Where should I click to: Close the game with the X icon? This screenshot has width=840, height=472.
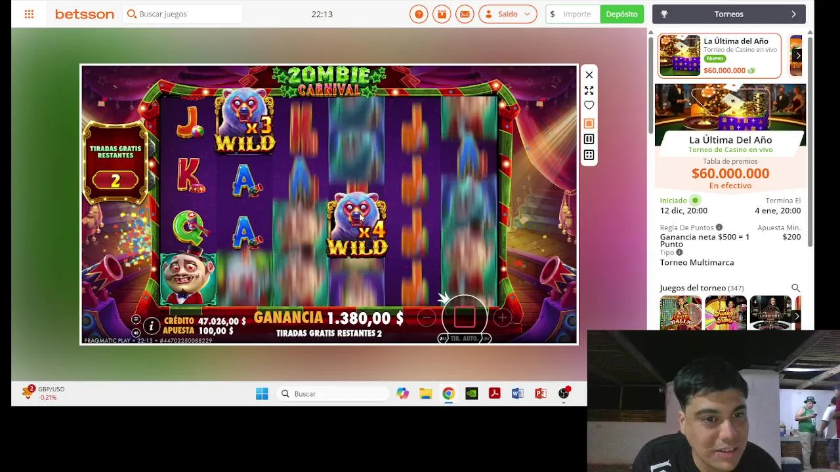pos(589,75)
